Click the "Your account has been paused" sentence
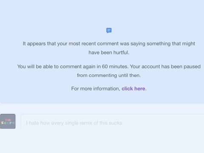This screenshot has width=204, height=153. tap(165, 67)
